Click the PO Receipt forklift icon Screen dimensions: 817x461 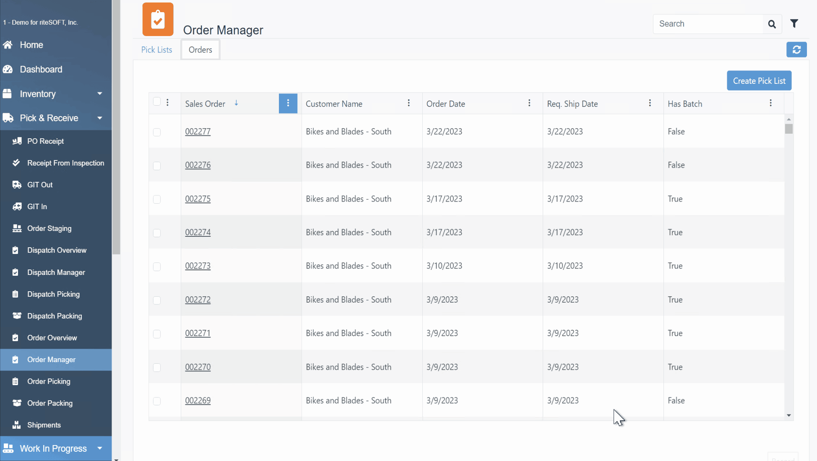(x=17, y=141)
